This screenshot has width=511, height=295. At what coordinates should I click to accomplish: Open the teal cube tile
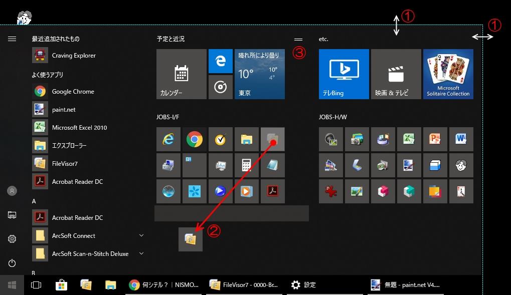point(409,191)
